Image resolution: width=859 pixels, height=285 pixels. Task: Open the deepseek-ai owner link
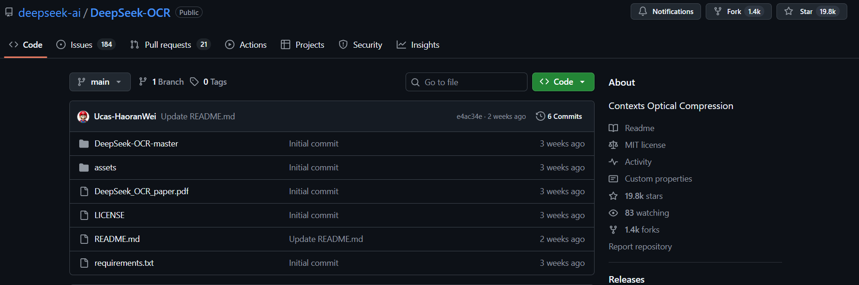(49, 13)
